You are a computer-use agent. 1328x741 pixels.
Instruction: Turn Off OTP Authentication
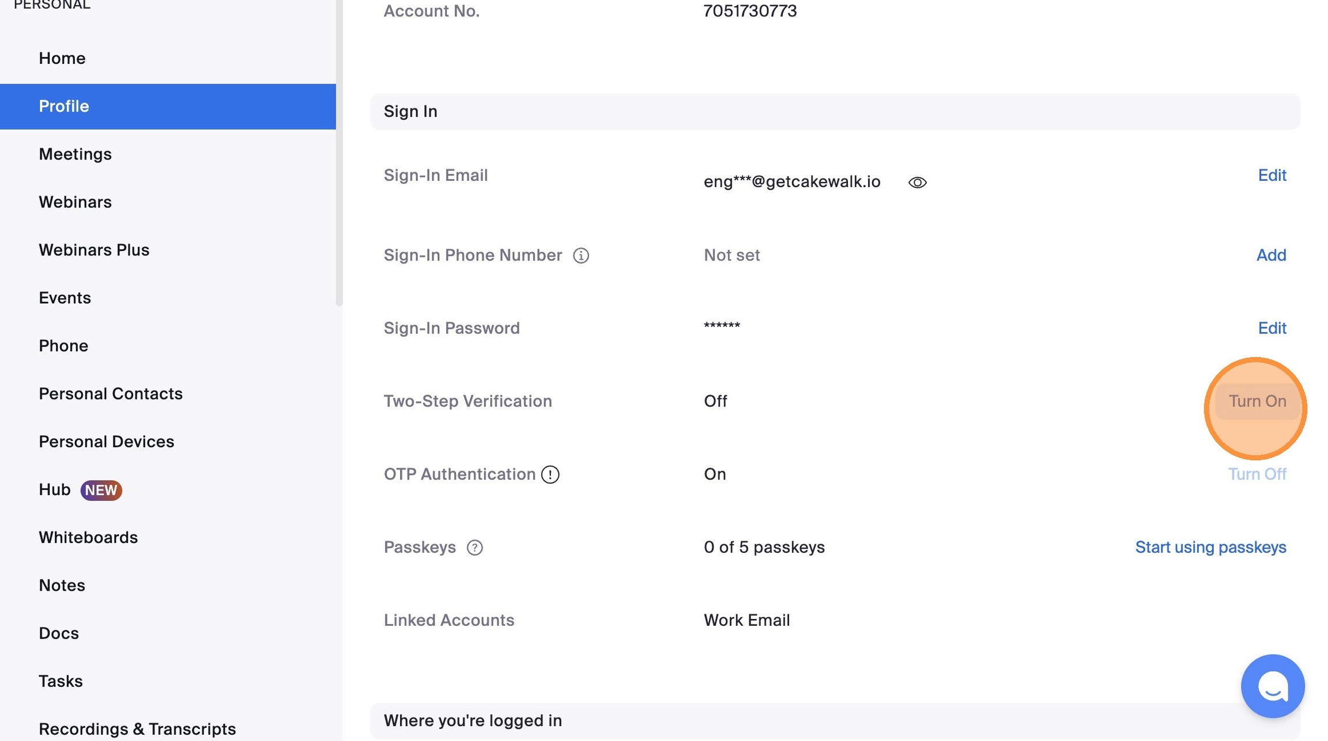click(1257, 474)
